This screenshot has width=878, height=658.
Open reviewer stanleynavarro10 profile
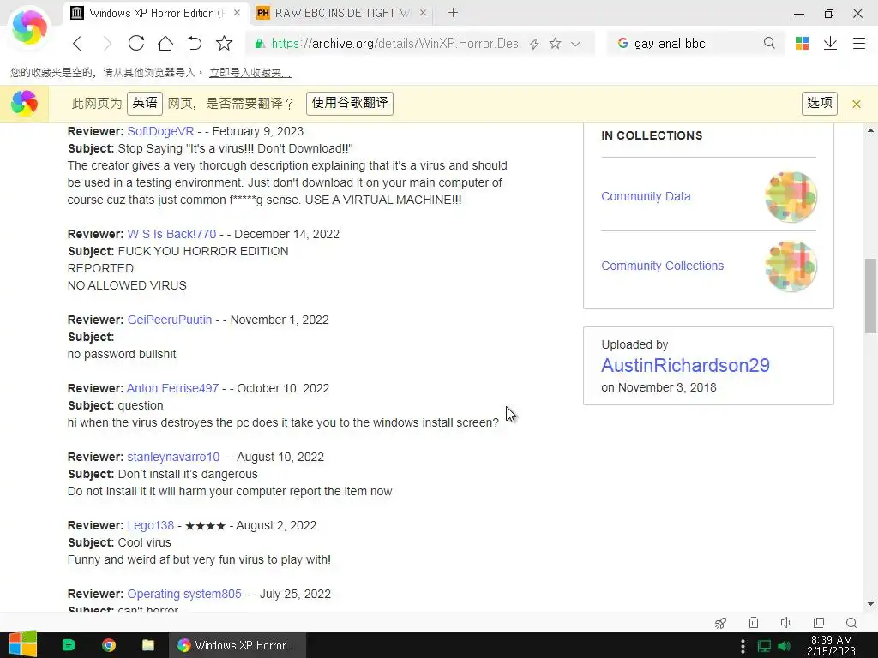pyautogui.click(x=173, y=457)
